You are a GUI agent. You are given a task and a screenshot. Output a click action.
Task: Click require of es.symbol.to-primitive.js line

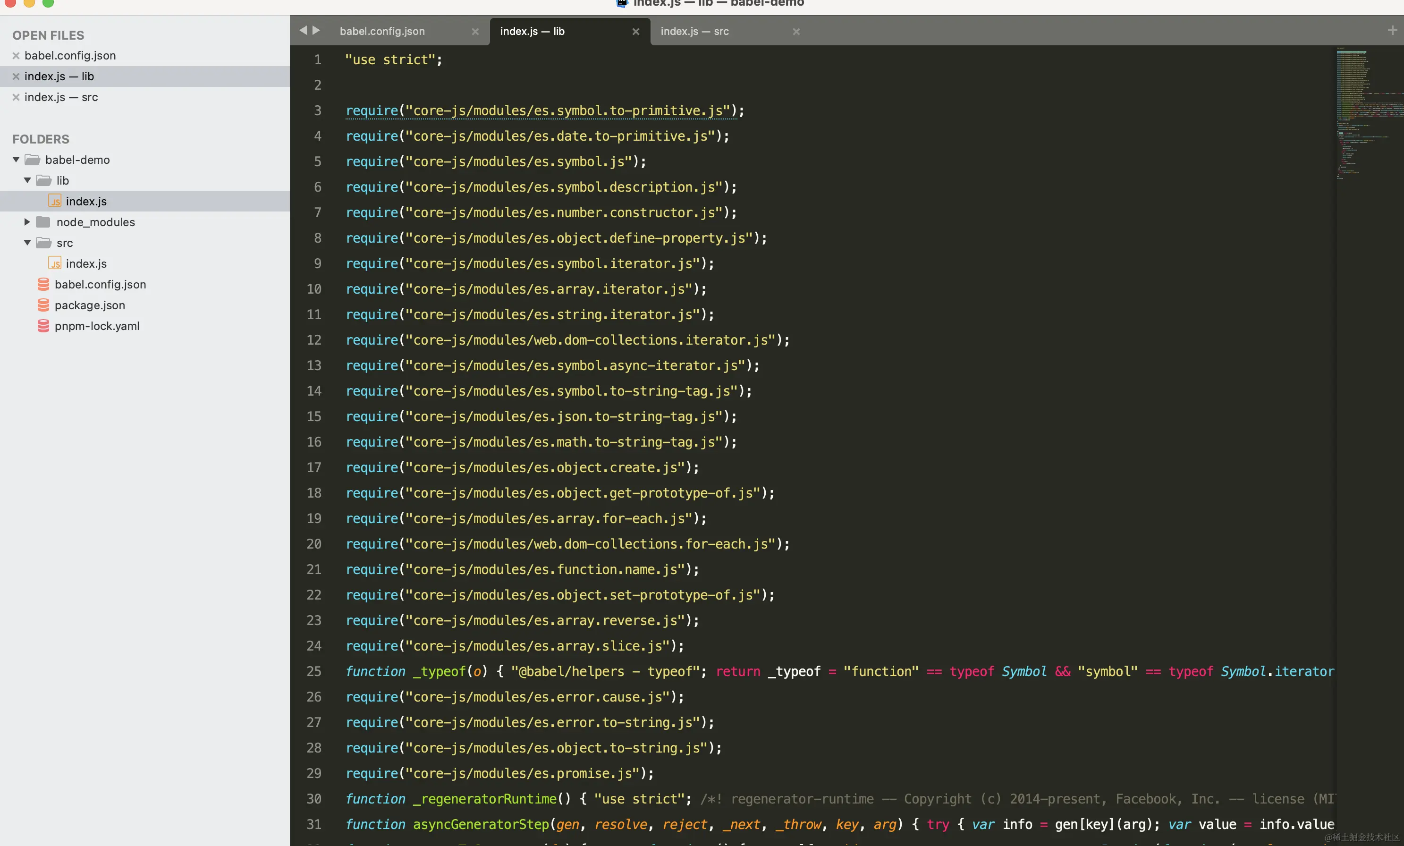(x=545, y=110)
